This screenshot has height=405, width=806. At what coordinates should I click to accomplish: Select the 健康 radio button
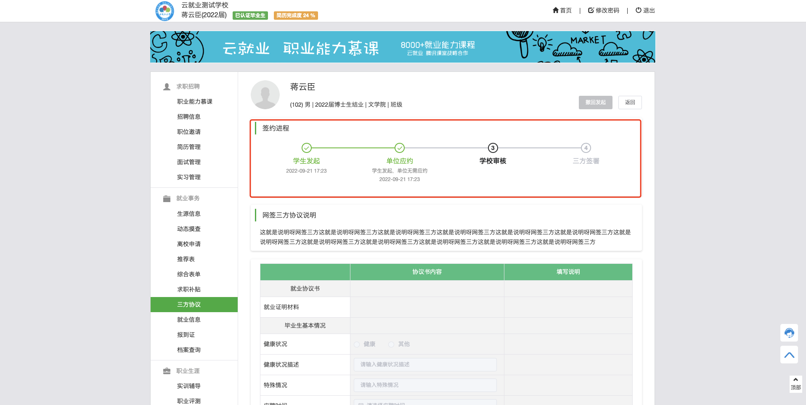pos(357,345)
